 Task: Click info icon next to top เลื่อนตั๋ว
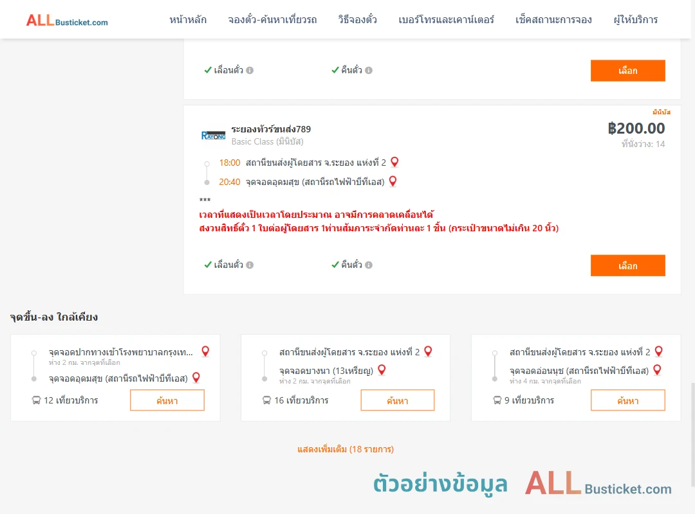pyautogui.click(x=250, y=71)
